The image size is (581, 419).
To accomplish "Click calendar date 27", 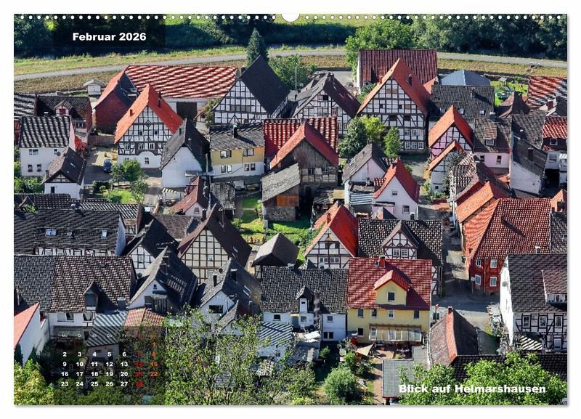I will pos(124,384).
